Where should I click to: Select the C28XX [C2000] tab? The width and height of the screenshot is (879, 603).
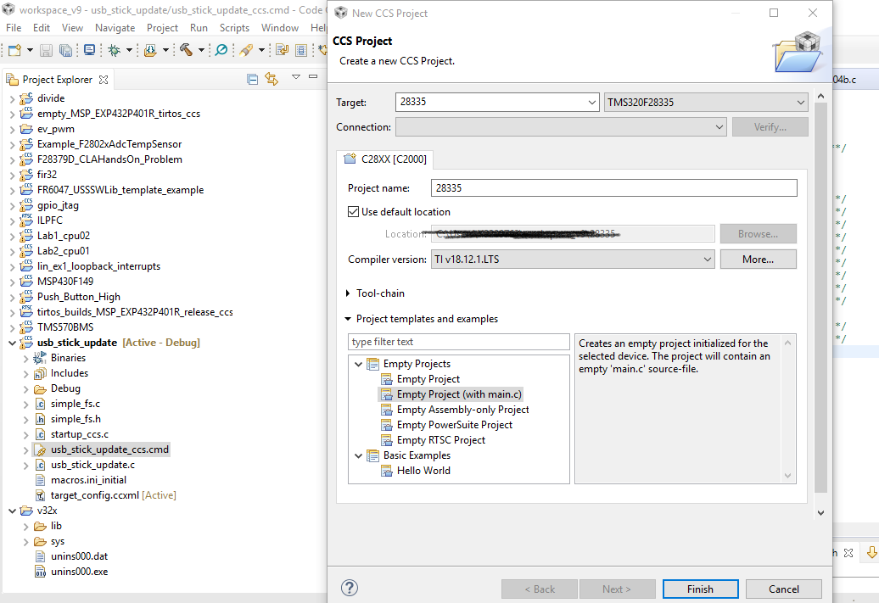[385, 159]
